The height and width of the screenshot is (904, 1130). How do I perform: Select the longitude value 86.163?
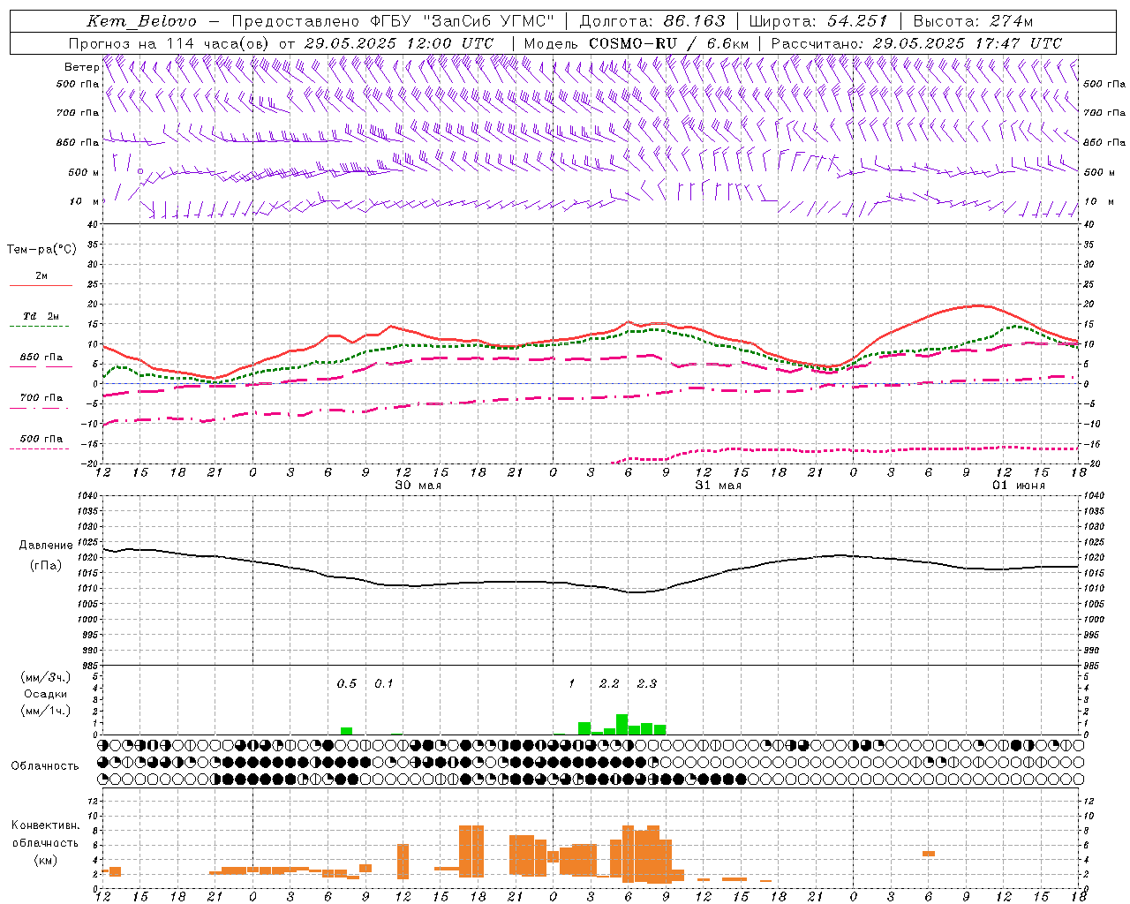click(694, 20)
